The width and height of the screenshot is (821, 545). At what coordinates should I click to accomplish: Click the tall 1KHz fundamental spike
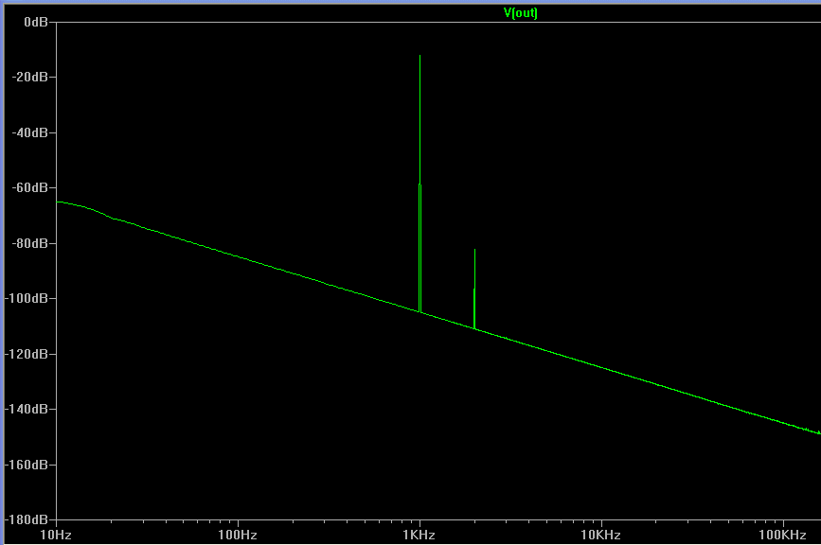pos(419,183)
